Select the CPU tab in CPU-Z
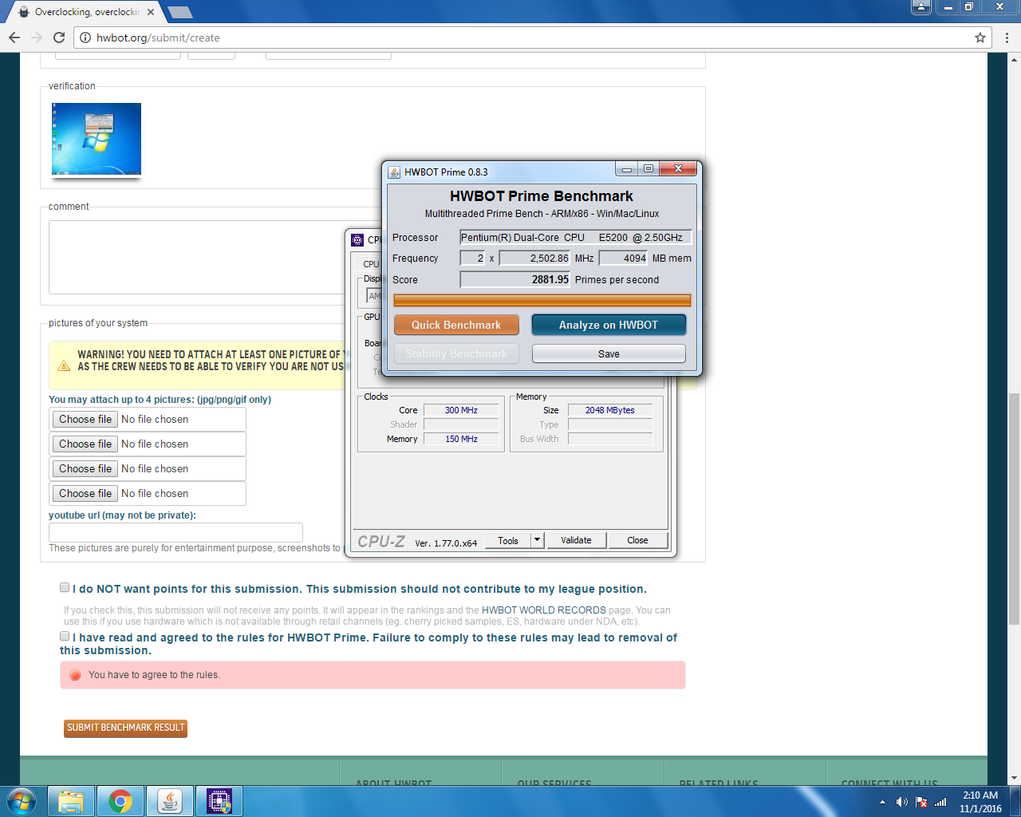The image size is (1021, 817). 371,264
